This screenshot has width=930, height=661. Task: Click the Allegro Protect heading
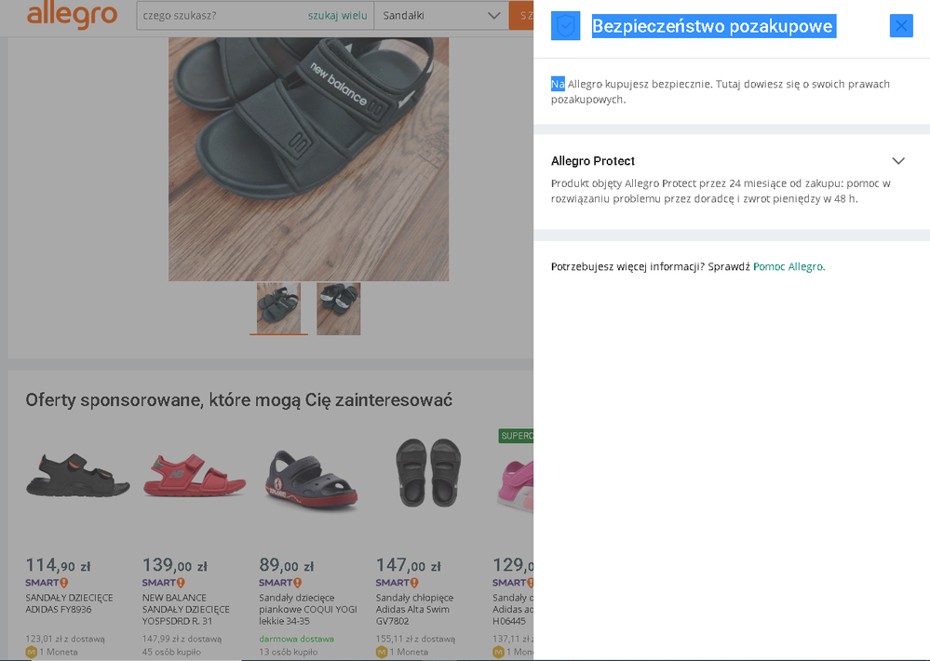(592, 161)
